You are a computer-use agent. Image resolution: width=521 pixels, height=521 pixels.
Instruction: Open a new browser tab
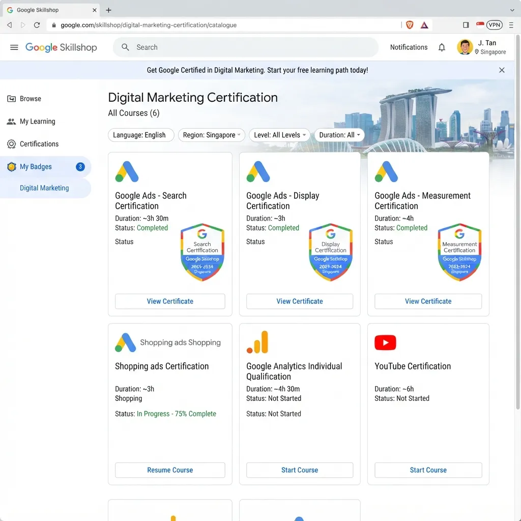pos(108,10)
